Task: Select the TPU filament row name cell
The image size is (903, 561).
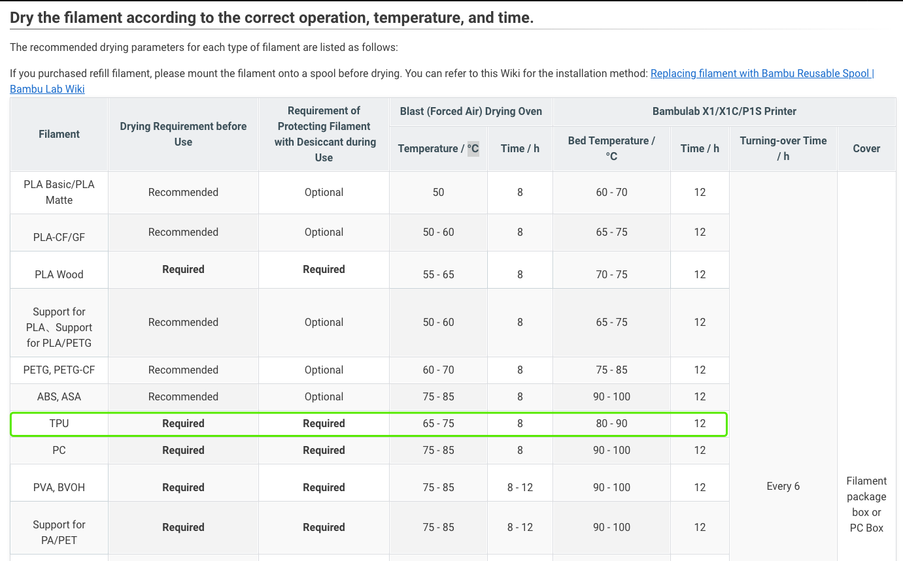Action: [59, 423]
